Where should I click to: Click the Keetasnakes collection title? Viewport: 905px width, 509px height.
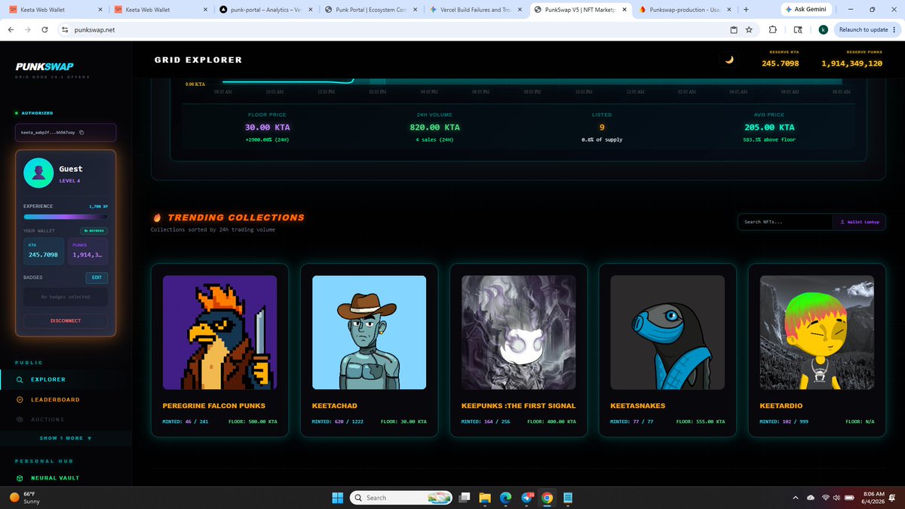[640, 406]
